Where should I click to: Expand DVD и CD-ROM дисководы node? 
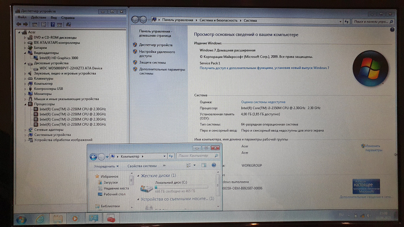pos(25,37)
